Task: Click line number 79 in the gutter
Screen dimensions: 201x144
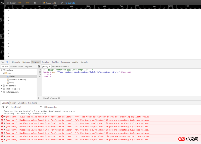Action: tap(40, 72)
